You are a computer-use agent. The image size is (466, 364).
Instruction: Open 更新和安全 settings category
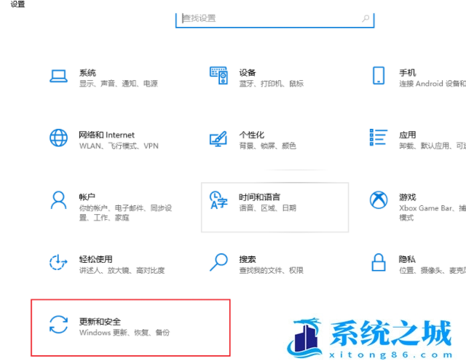click(x=131, y=328)
